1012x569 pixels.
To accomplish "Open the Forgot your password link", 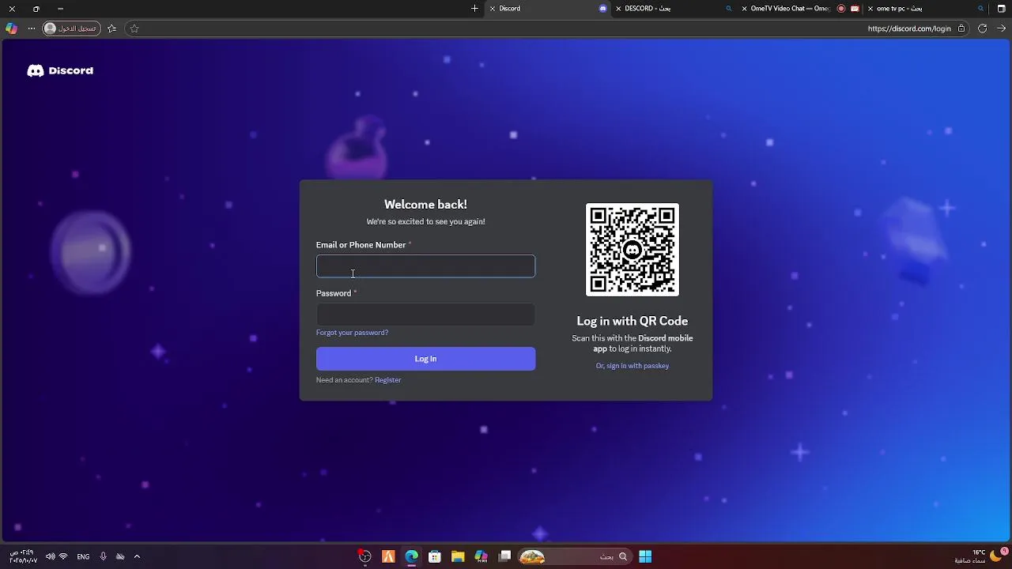I will click(352, 333).
